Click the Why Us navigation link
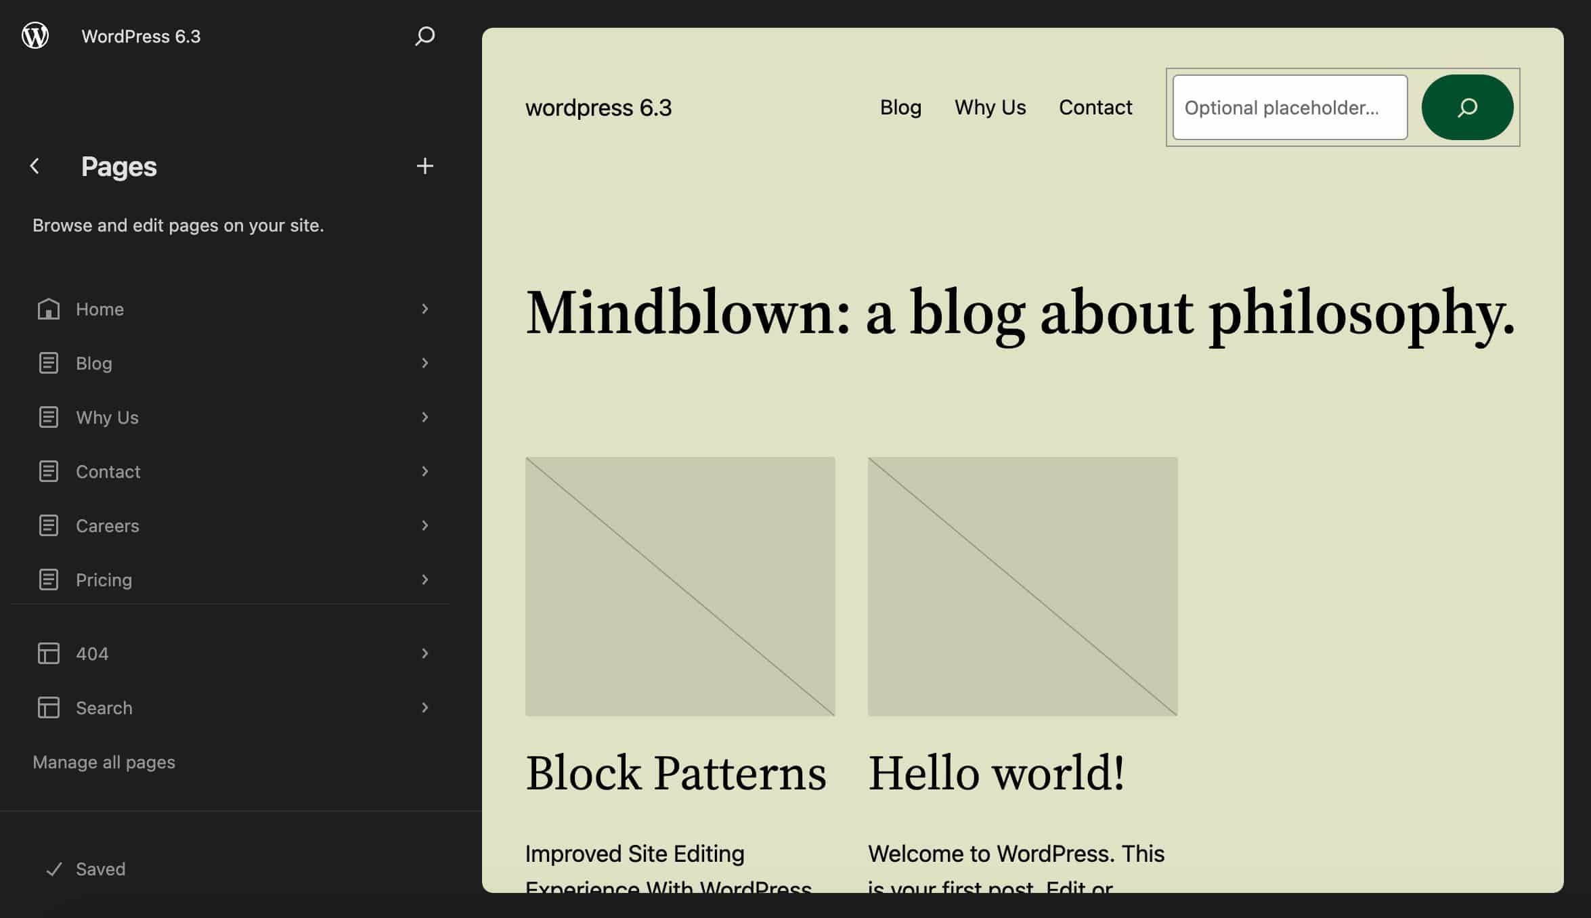 pyautogui.click(x=989, y=107)
